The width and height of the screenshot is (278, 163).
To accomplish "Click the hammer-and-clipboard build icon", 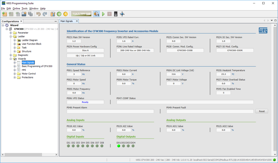I will [x=53, y=14].
